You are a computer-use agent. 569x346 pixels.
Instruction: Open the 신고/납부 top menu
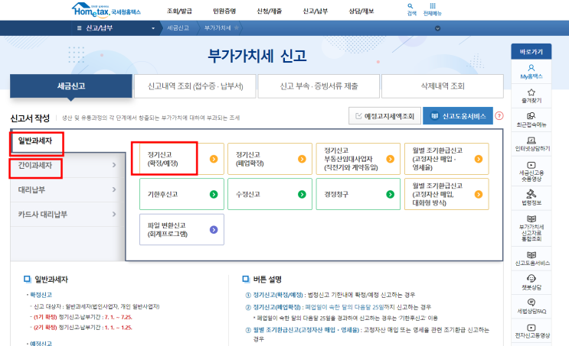(316, 11)
